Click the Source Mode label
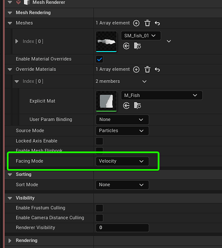Viewport: 222px width, 248px height. 30,130
